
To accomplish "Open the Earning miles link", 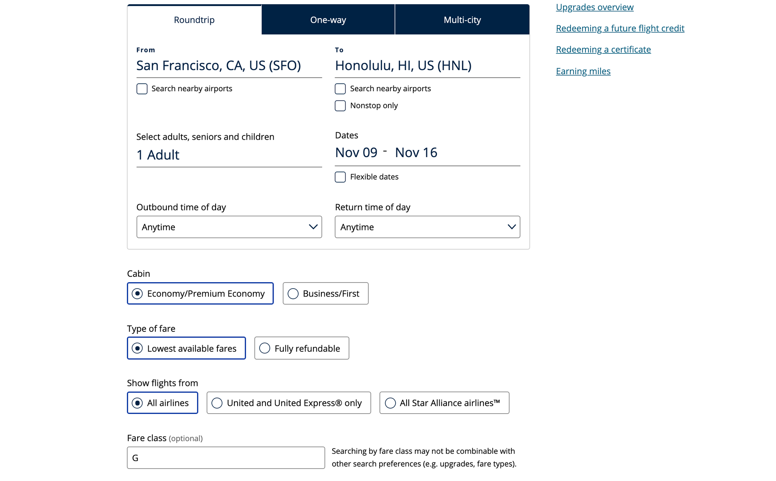I will pyautogui.click(x=583, y=71).
